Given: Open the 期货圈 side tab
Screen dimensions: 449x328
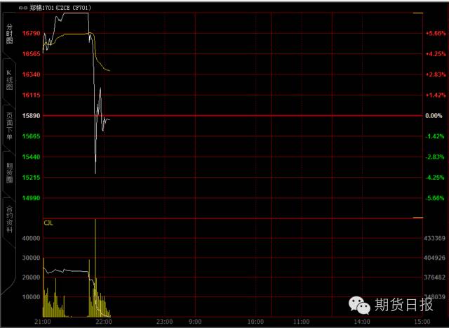Looking at the screenshot, I should (9, 173).
